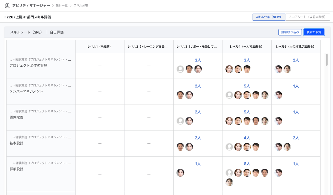Click last avatar in 要件定義 Level 3
Viewport: 333px width, 195px height.
(x=189, y=121)
